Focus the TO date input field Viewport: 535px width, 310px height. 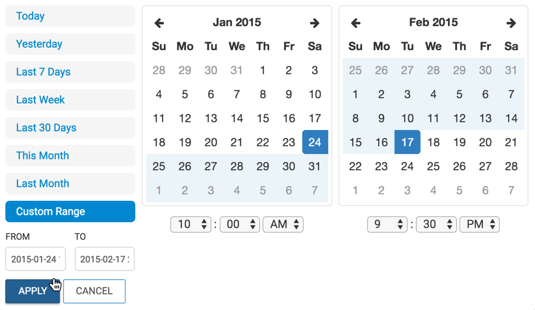(105, 259)
